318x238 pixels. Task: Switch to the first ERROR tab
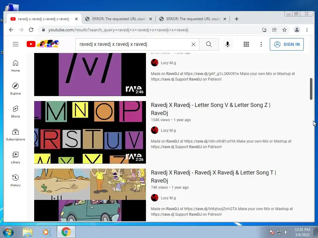119,19
